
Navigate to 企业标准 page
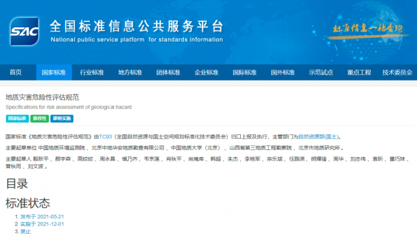[206, 72]
